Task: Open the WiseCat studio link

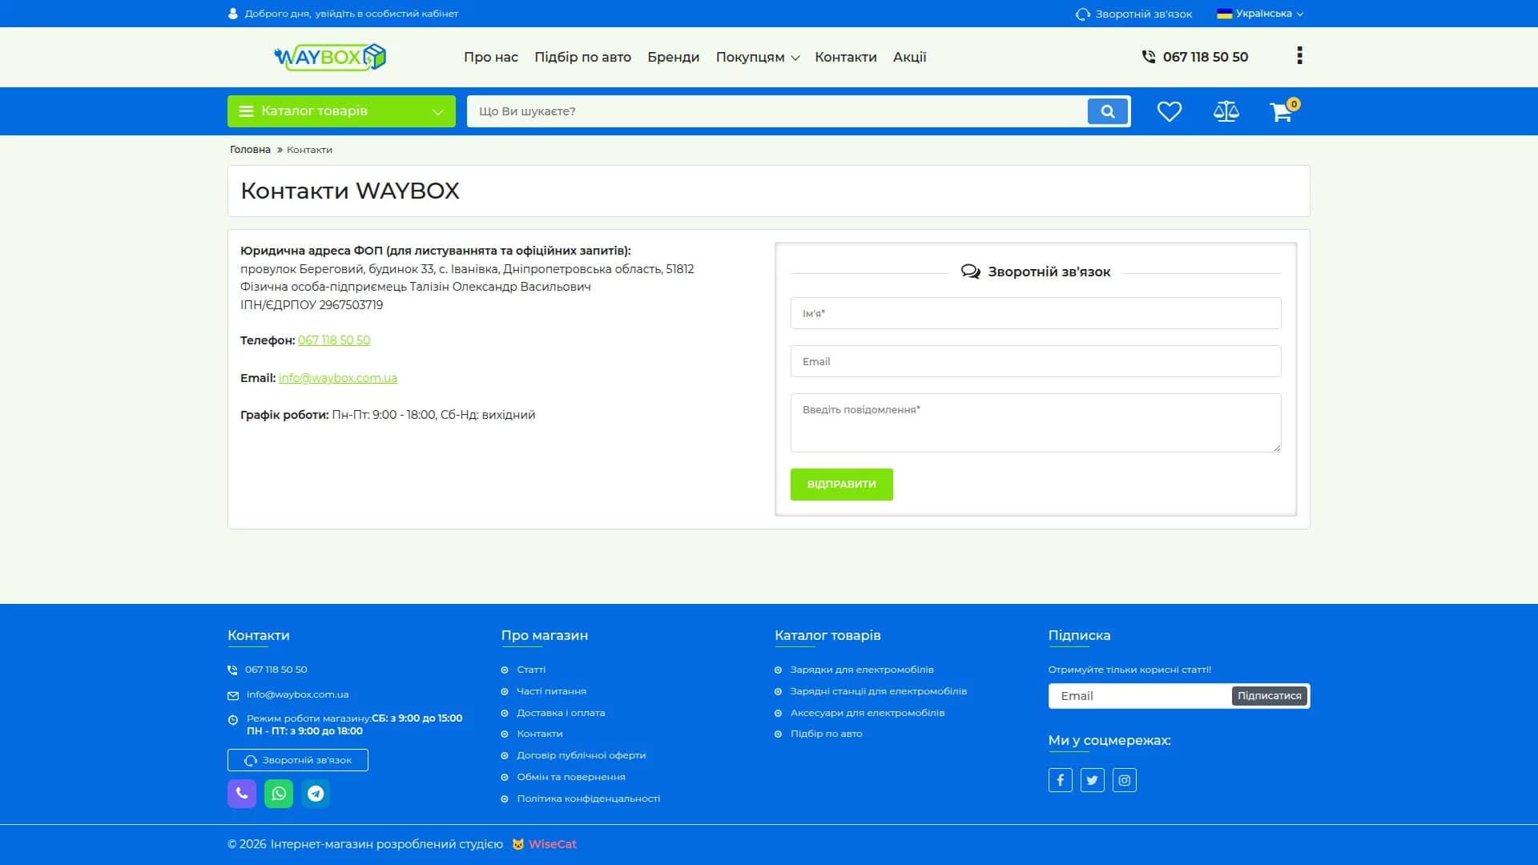Action: 552,844
